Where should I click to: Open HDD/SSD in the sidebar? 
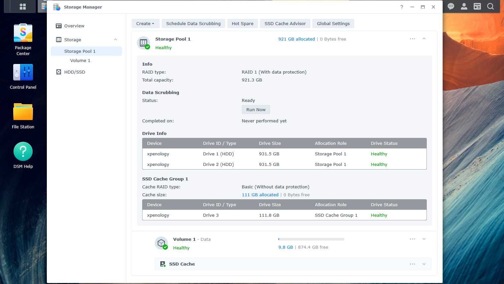86,72
